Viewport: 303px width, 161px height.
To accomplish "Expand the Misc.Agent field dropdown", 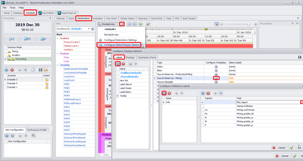I will [x=301, y=102].
